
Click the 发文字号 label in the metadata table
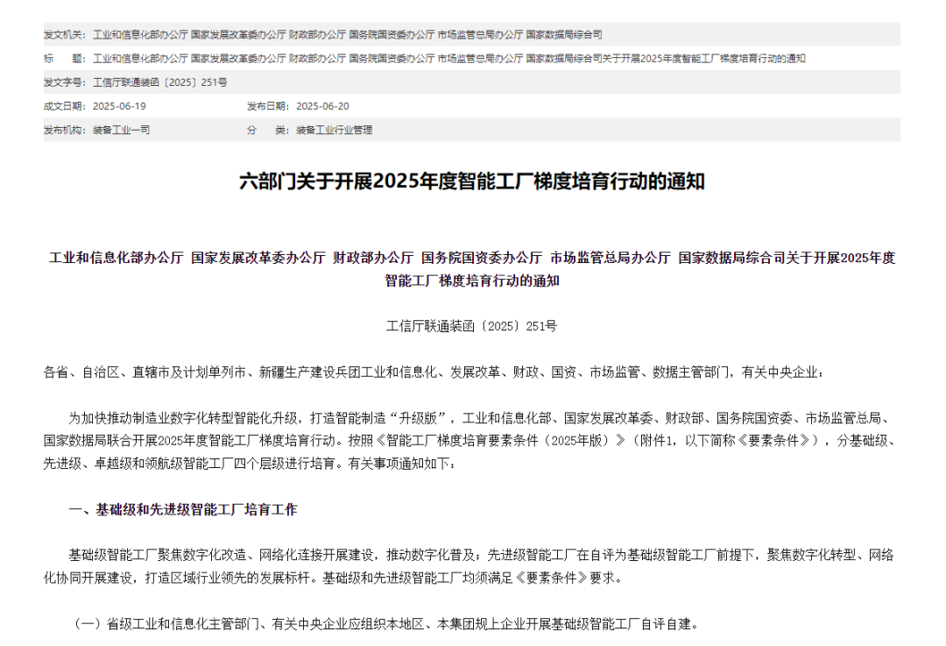click(x=64, y=82)
